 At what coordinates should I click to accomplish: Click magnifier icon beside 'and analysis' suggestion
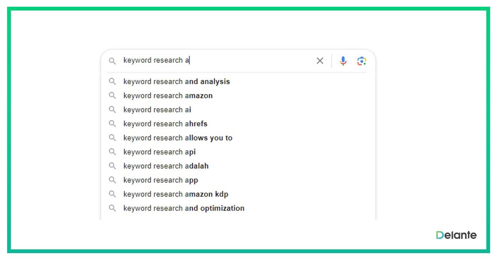point(112,81)
